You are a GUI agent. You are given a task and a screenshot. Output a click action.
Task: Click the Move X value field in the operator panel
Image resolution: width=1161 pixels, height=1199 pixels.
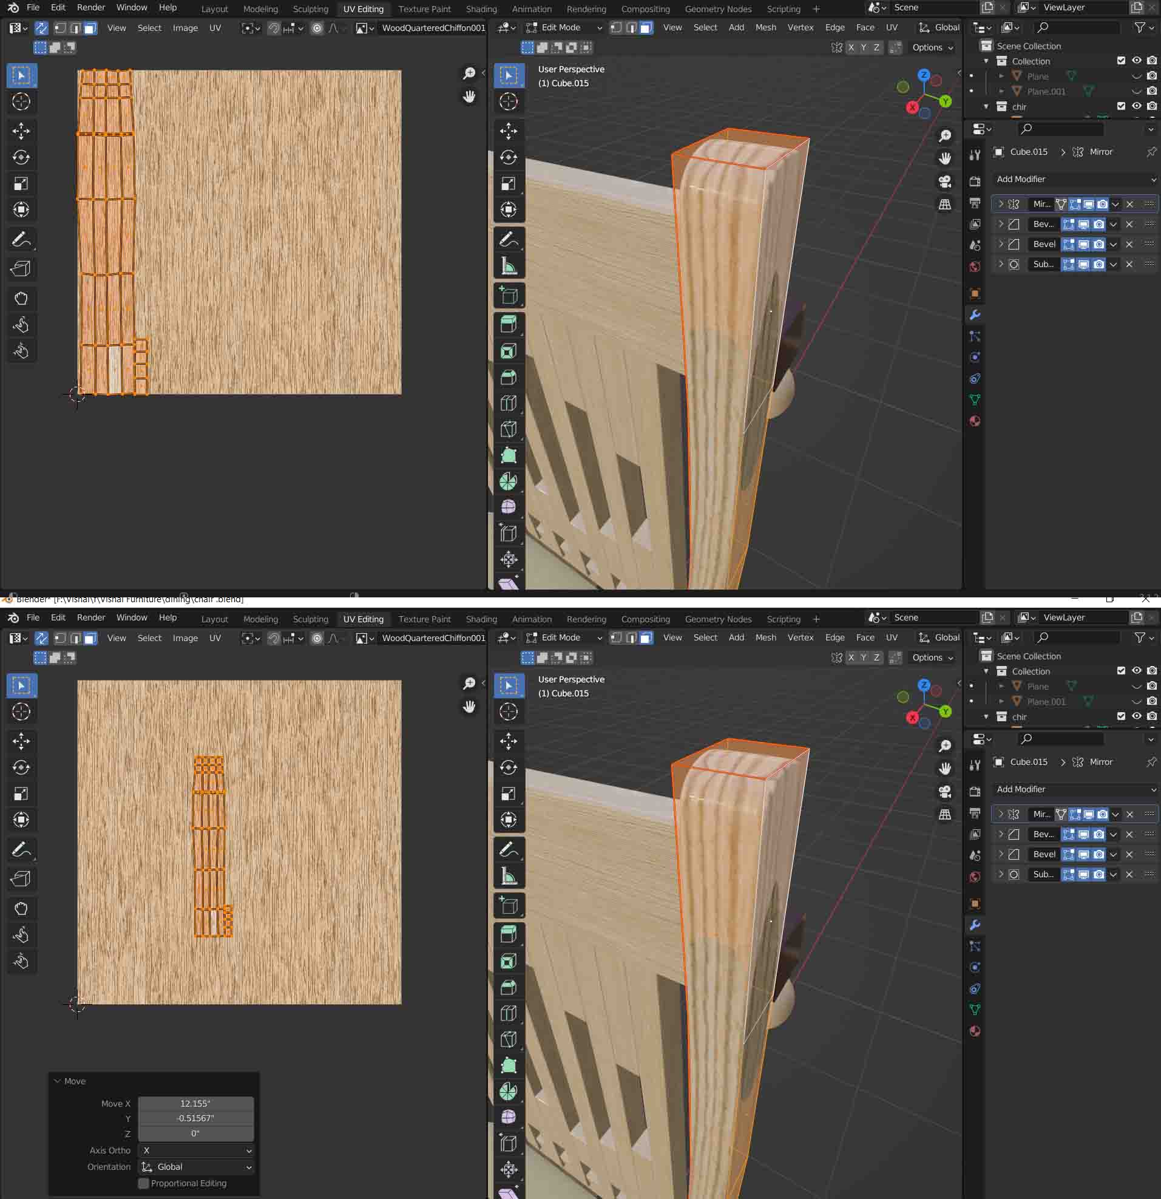point(196,1104)
